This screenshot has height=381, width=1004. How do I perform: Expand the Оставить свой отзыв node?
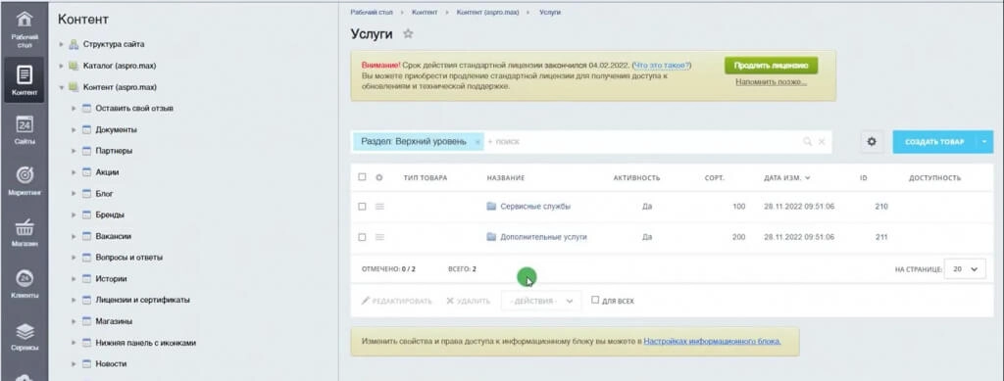74,109
